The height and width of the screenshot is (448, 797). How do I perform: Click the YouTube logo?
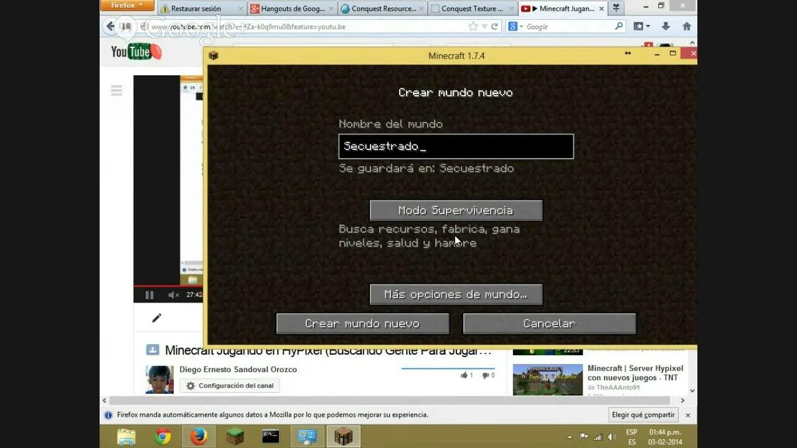(x=136, y=51)
